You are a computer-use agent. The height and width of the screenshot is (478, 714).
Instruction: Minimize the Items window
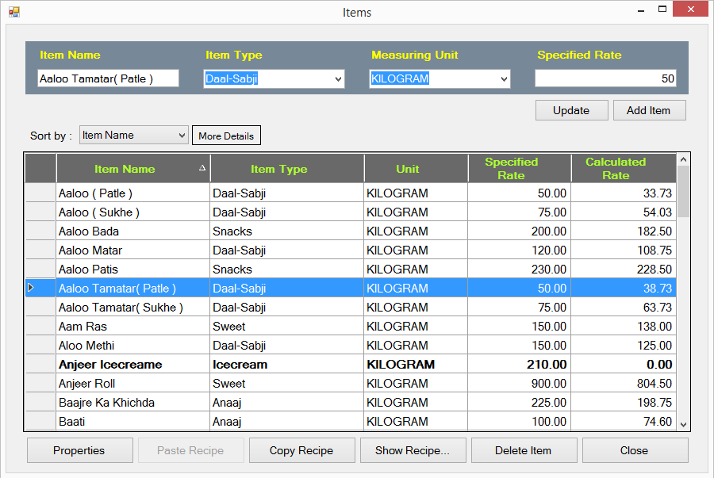[641, 10]
